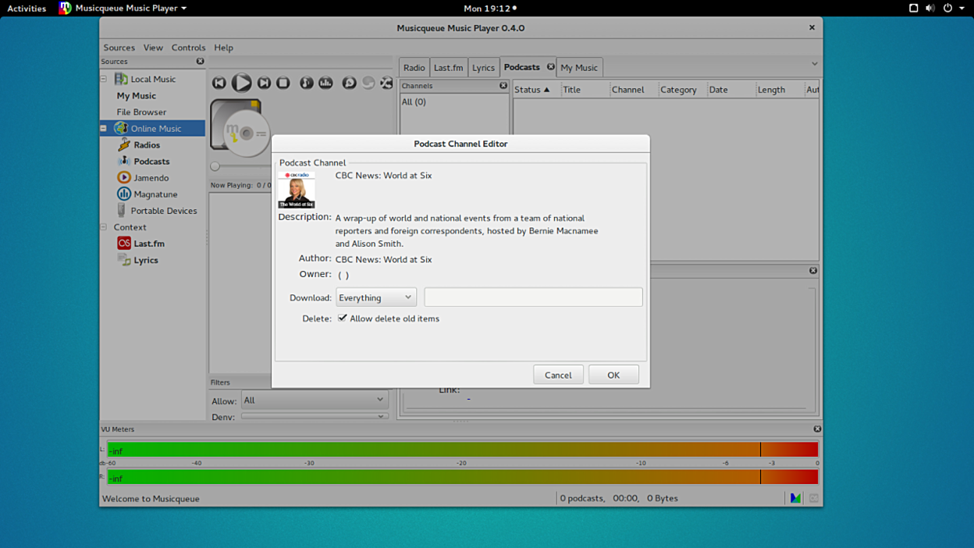Select Local Music in Sources tree
The image size is (974, 548).
pyautogui.click(x=153, y=79)
